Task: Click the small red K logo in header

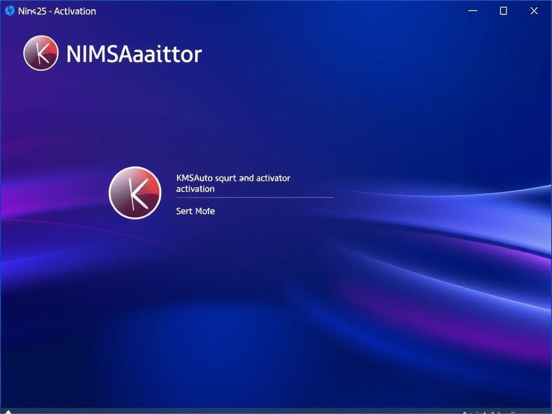Action: (41, 53)
